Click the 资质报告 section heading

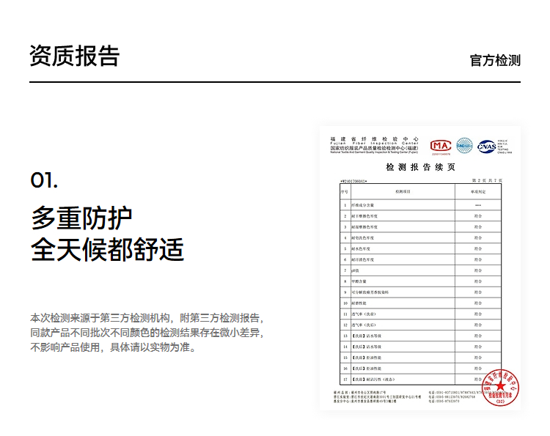point(74,56)
